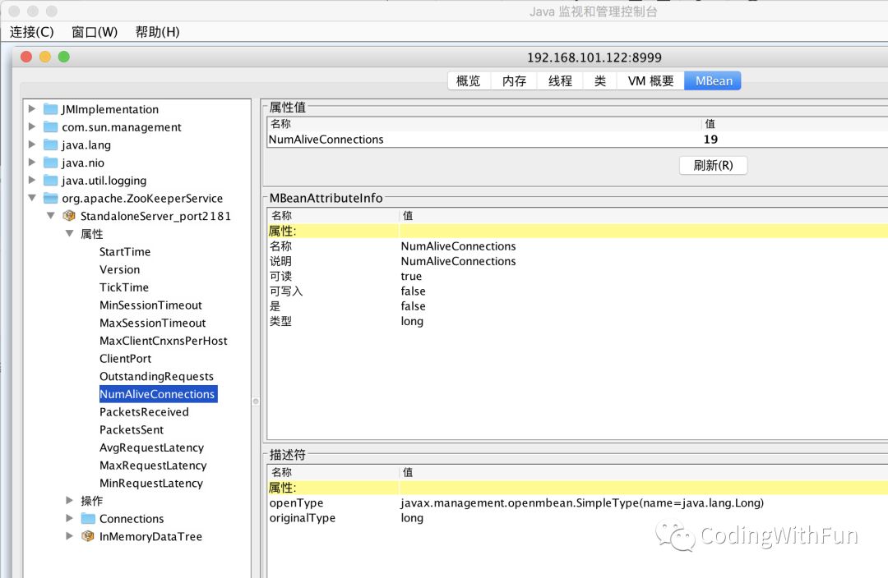Expand the java.lang tree node
888x578 pixels.
point(32,144)
